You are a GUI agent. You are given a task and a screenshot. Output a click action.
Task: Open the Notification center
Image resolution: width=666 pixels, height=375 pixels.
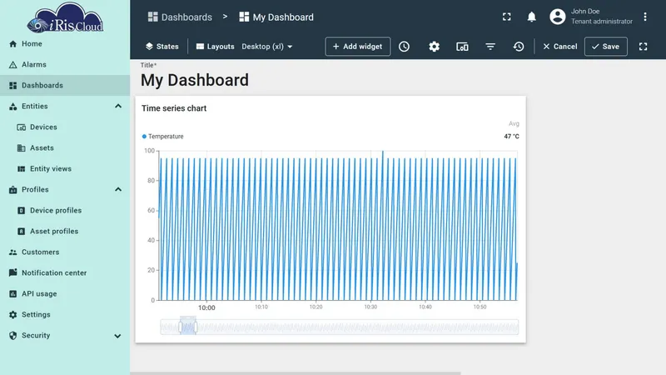(x=65, y=273)
